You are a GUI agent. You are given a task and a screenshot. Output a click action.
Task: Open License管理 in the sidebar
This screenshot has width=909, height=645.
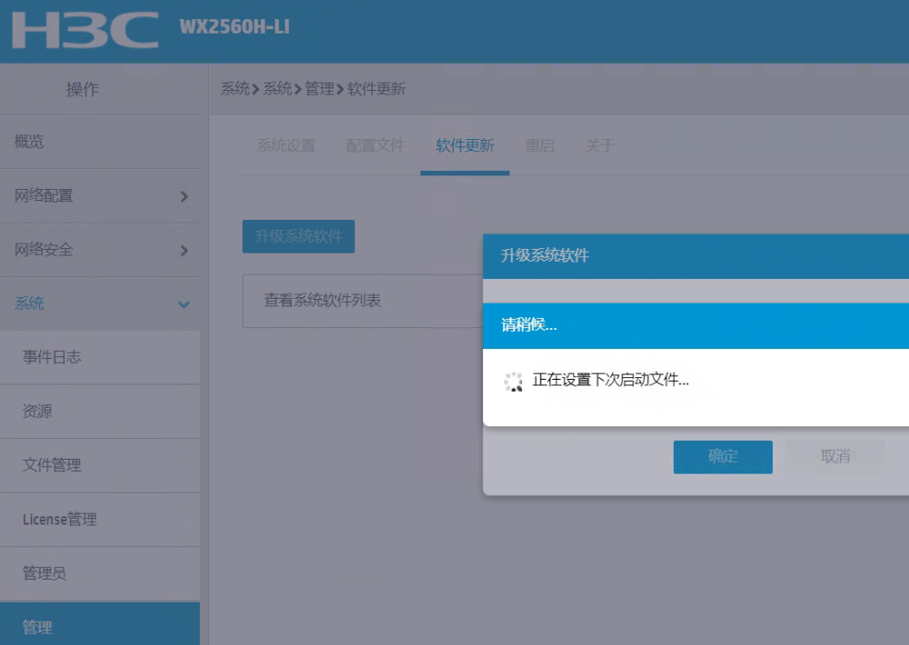tap(100, 519)
